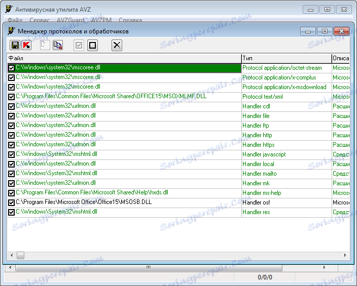Toggle the Handler http row checkbox
This screenshot has width=357, height=286.
[11, 135]
